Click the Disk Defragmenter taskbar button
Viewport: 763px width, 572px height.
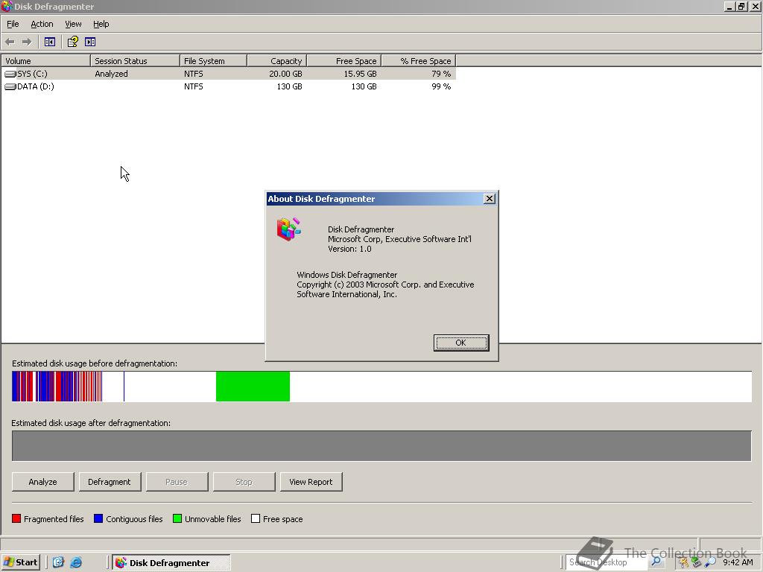[x=171, y=562]
